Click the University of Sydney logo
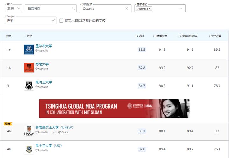 29,68
